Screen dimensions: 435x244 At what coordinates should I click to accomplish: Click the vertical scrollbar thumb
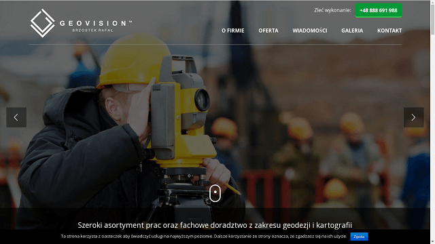click(x=432, y=20)
